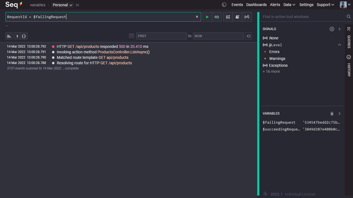Run the query with the play button

pyautogui.click(x=207, y=17)
